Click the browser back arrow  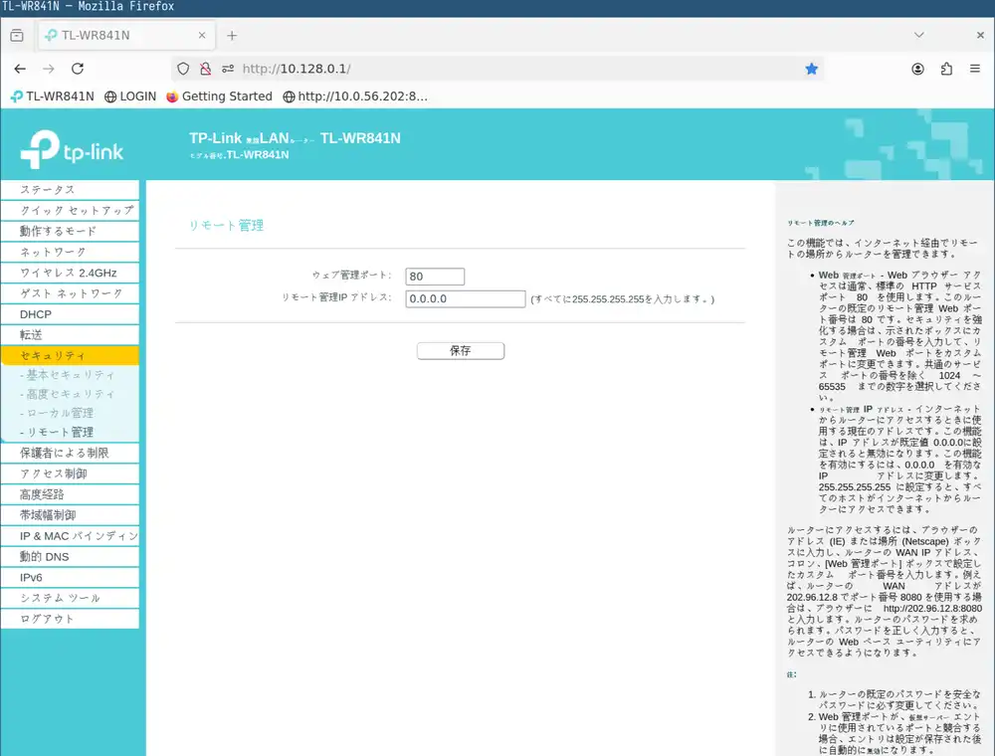click(x=20, y=69)
